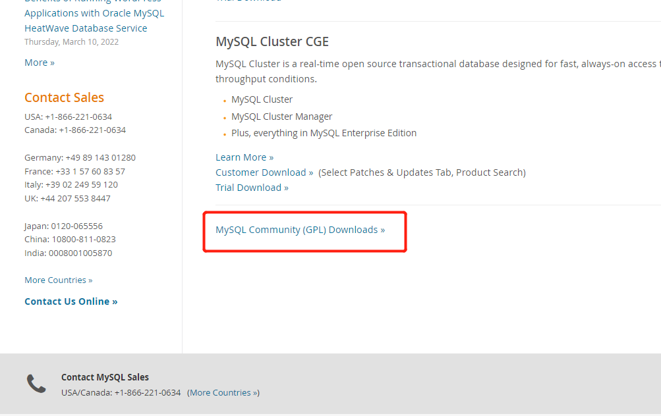Click the Contact MySQL Sales footer title
Image resolution: width=661 pixels, height=416 pixels.
(x=105, y=377)
